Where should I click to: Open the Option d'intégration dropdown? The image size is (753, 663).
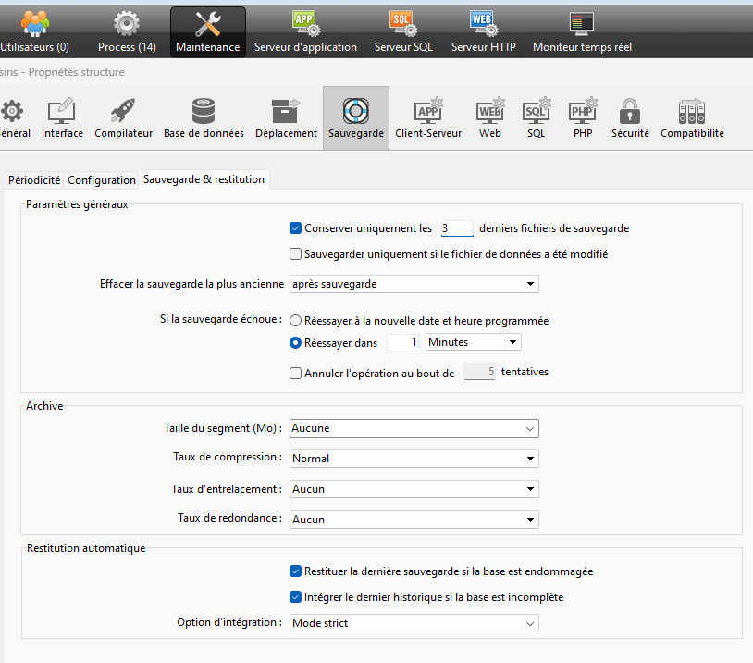(414, 623)
